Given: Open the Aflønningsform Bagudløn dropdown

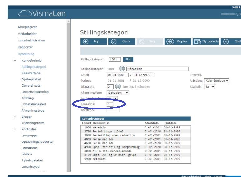Looking at the screenshot, I should pos(118,93).
